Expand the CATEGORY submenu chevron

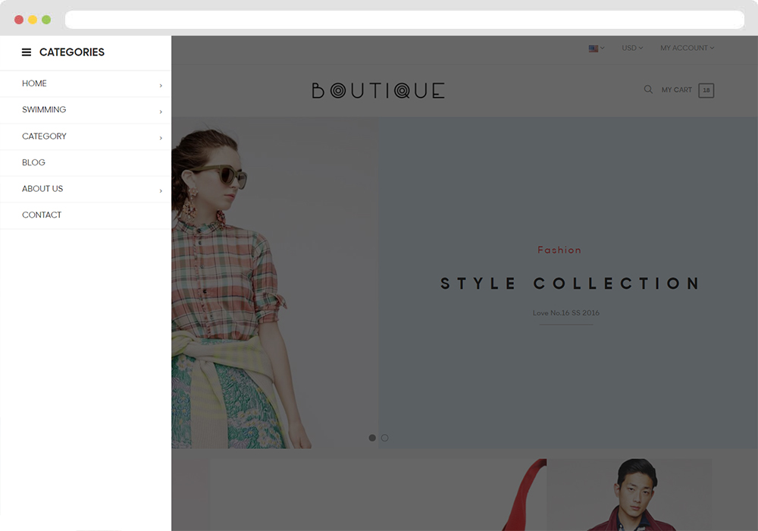pos(161,138)
